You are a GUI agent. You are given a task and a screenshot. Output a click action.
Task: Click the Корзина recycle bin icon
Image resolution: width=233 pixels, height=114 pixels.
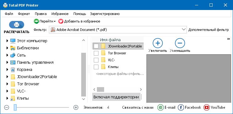tap(13, 70)
